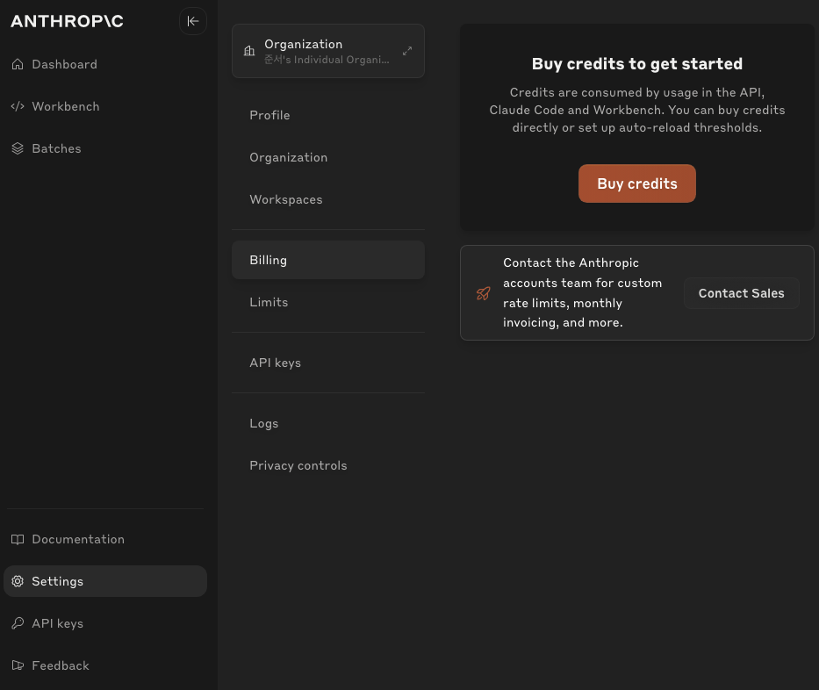Click the API keys key icon
This screenshot has width=819, height=690.
point(18,623)
